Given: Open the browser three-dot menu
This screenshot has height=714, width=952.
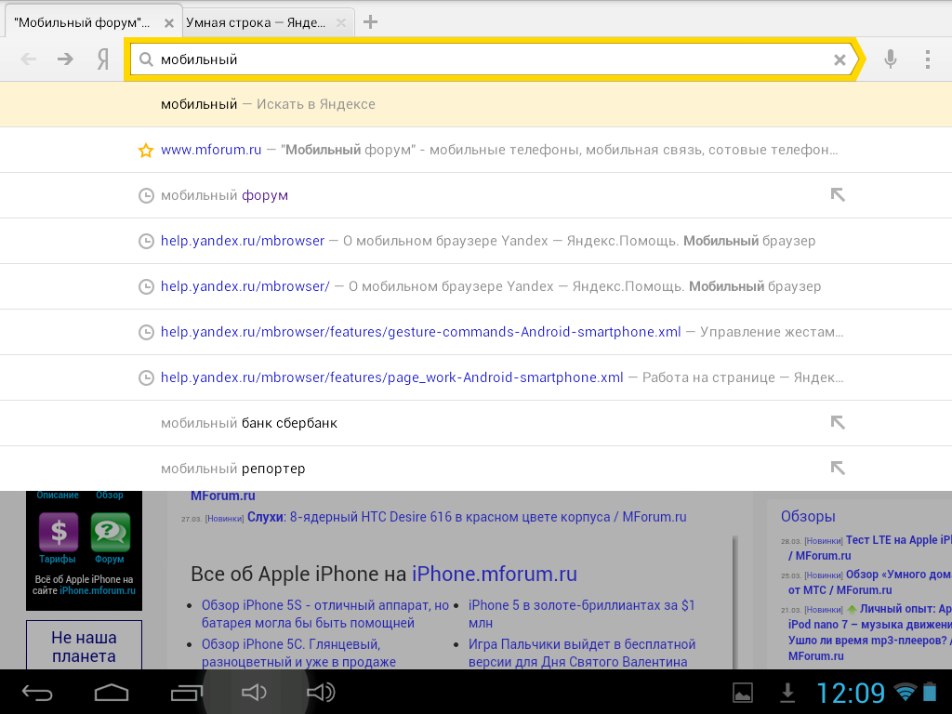Looking at the screenshot, I should [927, 59].
